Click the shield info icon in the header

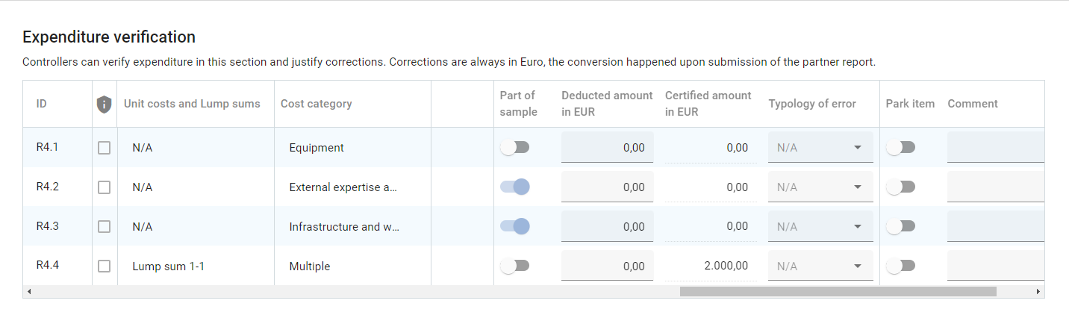coord(105,105)
